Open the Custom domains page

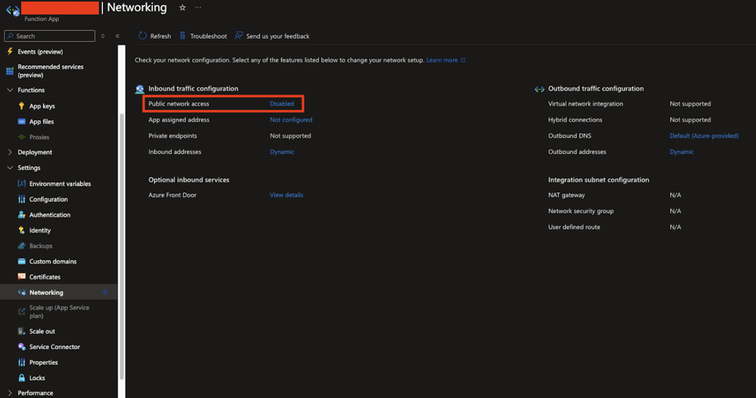[x=52, y=261]
